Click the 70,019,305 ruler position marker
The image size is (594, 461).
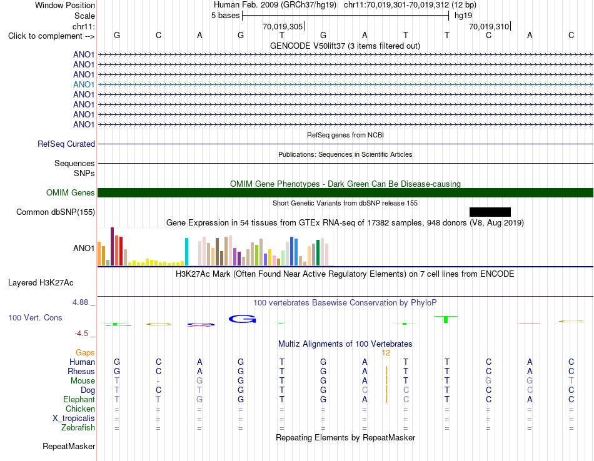tap(283, 26)
